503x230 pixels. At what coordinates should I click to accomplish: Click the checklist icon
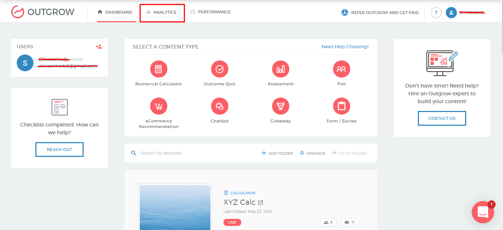click(x=59, y=107)
